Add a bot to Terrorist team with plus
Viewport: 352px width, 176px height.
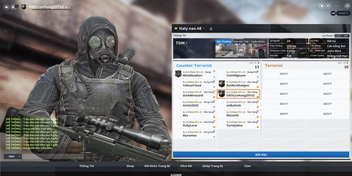click(347, 63)
